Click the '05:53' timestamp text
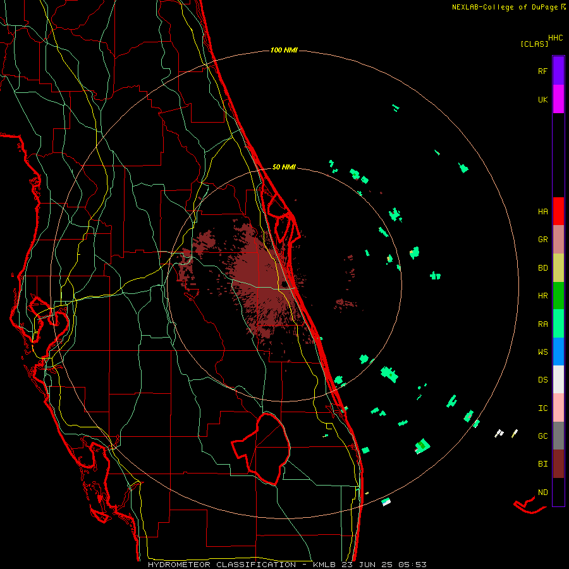 (x=412, y=565)
